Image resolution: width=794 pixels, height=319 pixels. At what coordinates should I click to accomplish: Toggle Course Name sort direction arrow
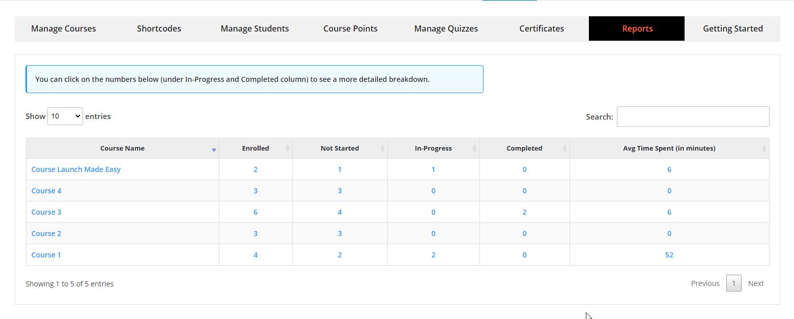point(214,150)
